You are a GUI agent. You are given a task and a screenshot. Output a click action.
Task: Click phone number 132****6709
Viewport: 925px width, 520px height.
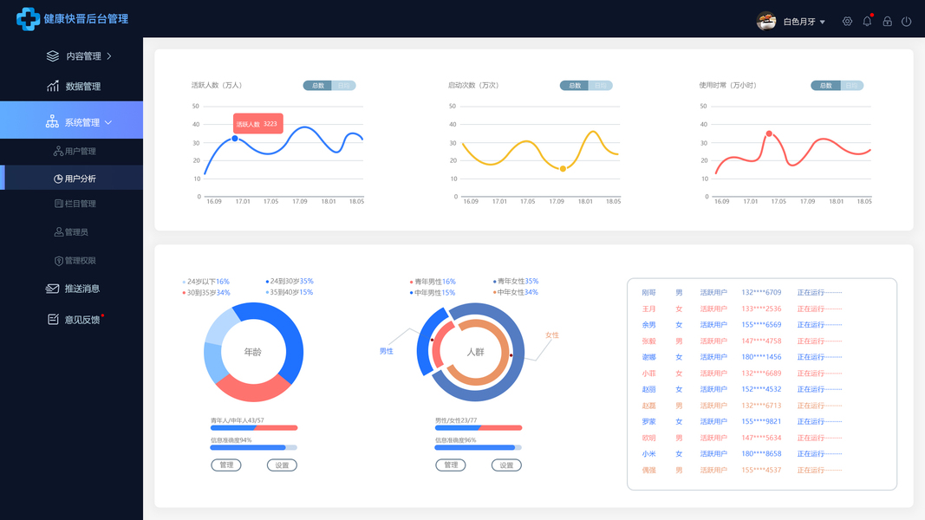tap(761, 292)
